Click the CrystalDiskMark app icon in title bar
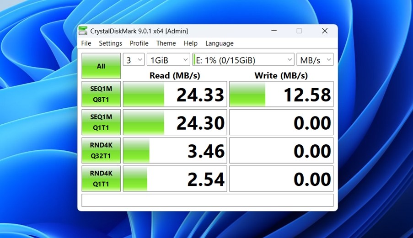Viewport: 413px width, 238px height. tap(83, 31)
